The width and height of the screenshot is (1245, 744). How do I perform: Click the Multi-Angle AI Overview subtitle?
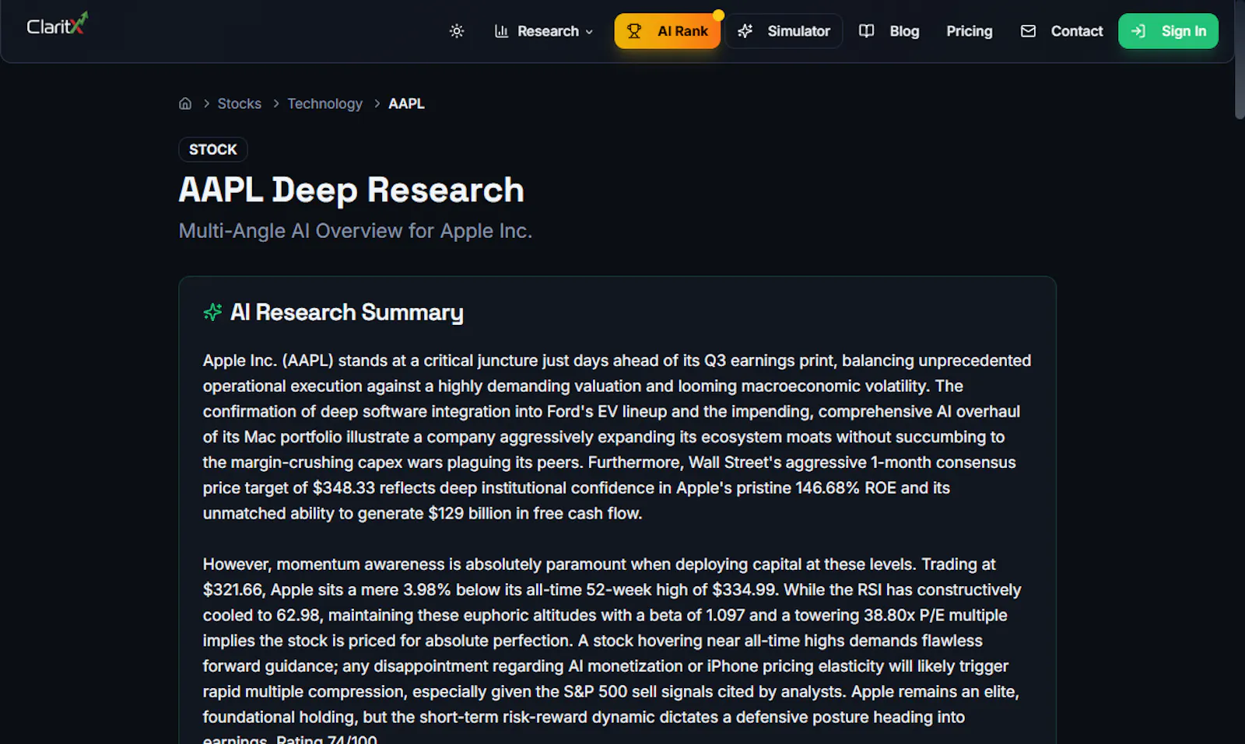(x=356, y=231)
